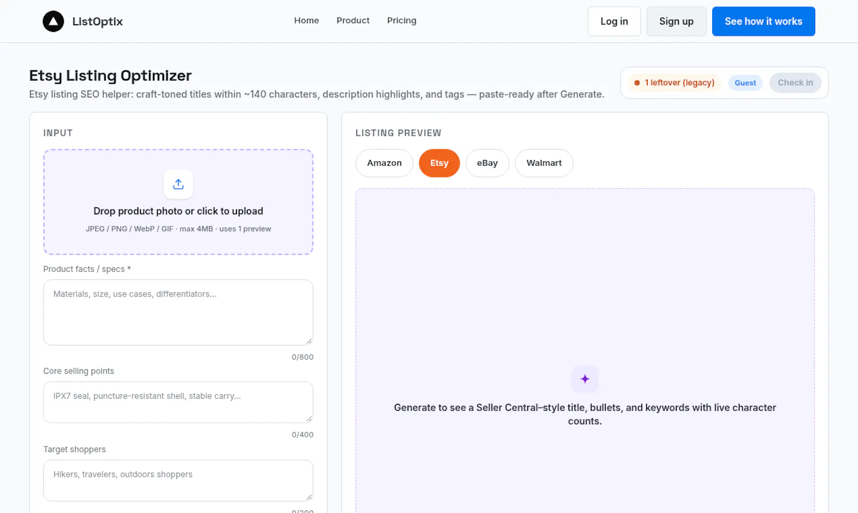Click the 0/800 character counter
Viewport: 858px width, 513px height.
point(302,357)
